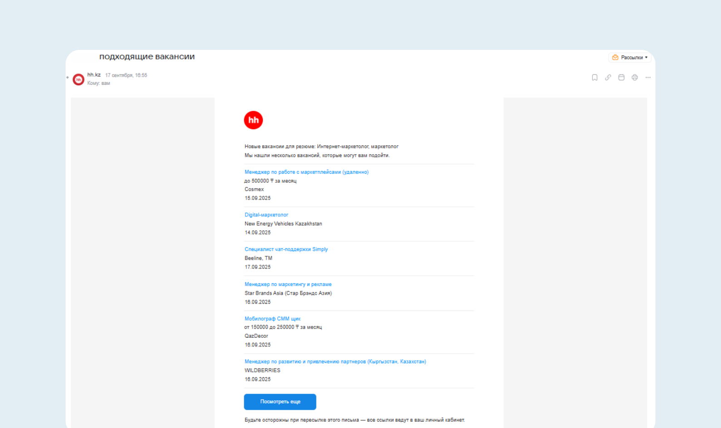Click company name QazDecor

257,336
